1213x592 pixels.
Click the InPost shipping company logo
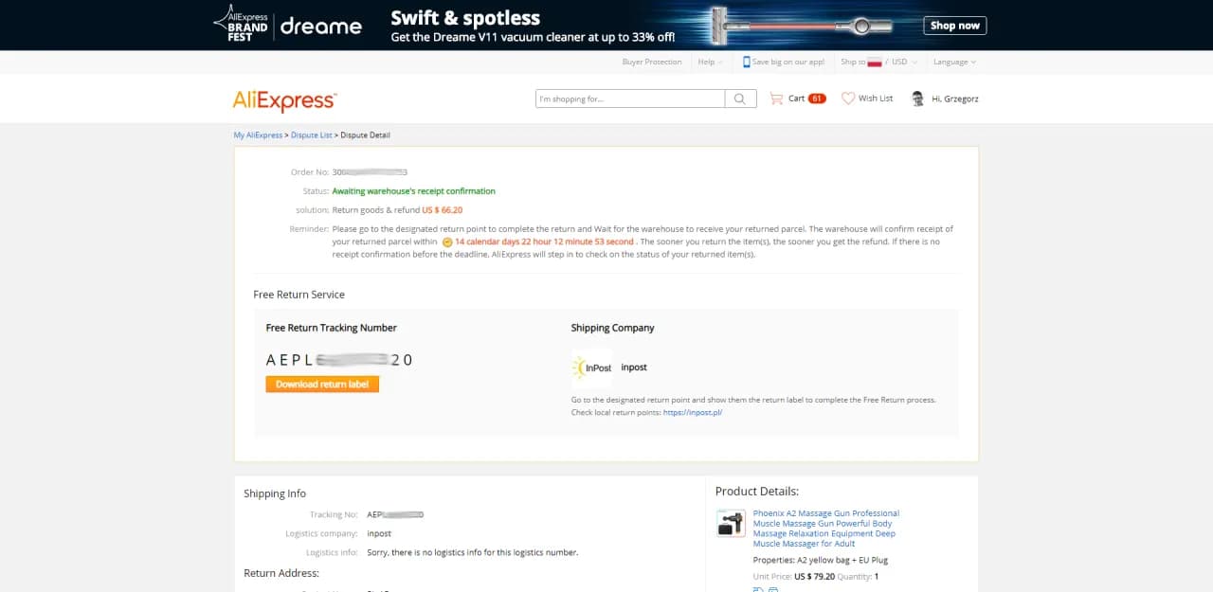[x=591, y=368]
